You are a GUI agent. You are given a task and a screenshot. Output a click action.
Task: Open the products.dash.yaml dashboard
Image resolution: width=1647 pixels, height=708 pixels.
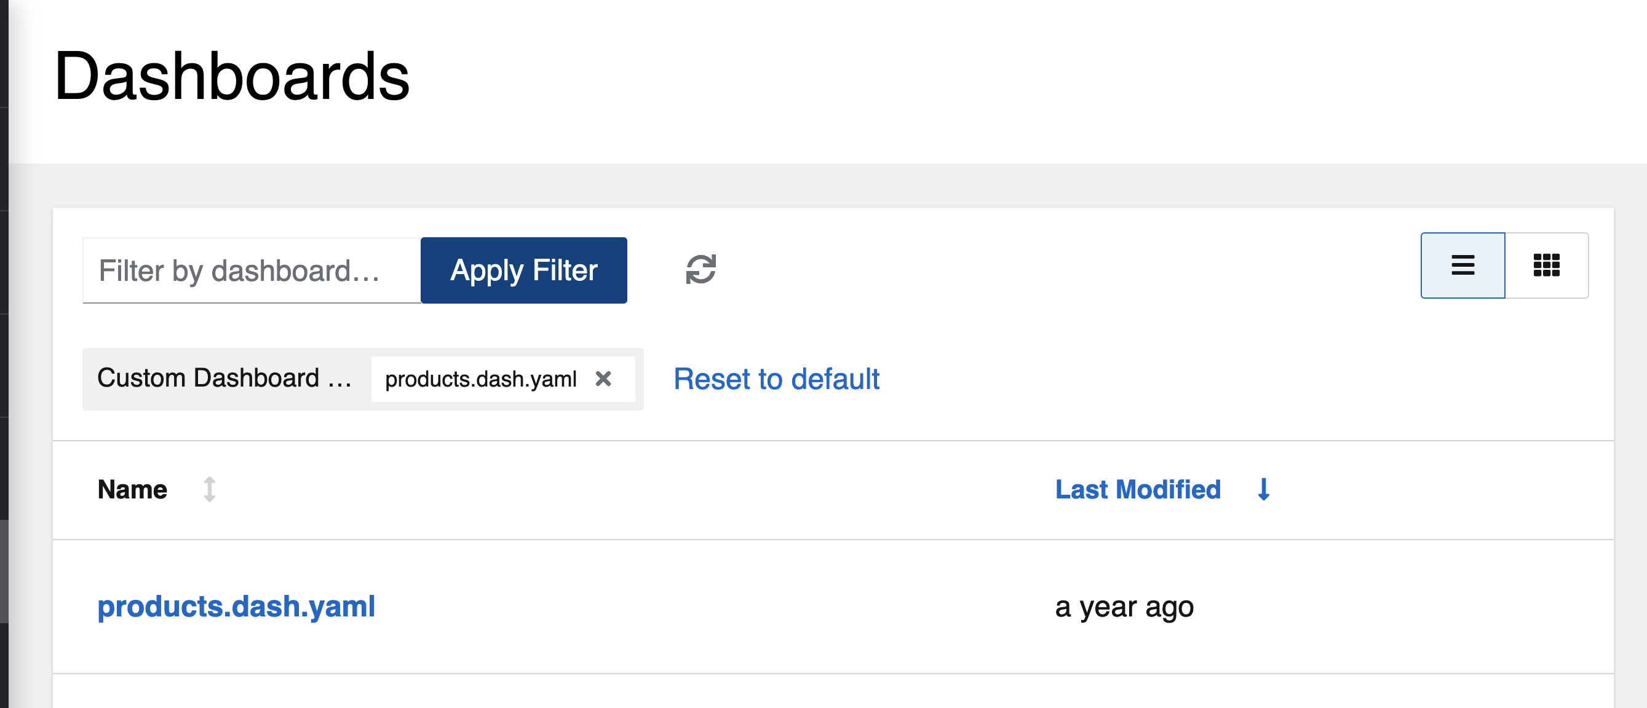point(237,607)
